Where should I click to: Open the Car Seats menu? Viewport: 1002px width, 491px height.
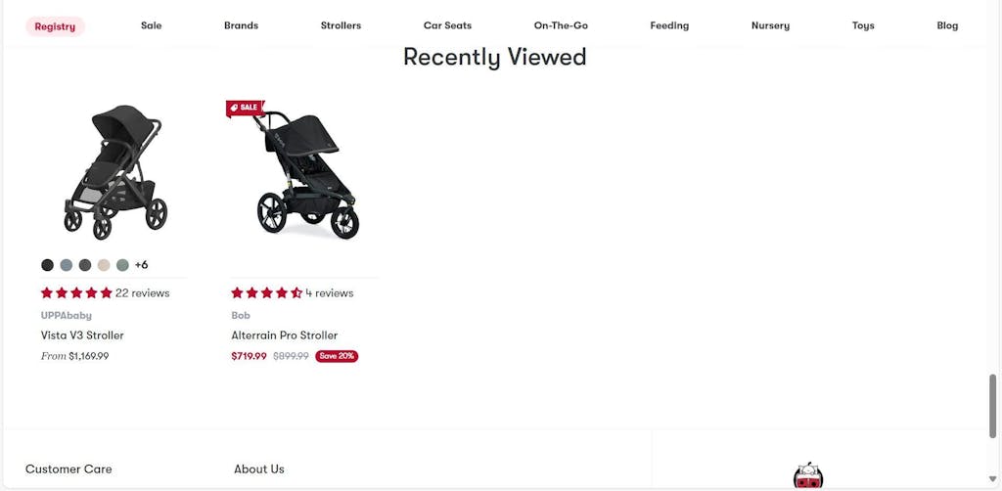447,25
